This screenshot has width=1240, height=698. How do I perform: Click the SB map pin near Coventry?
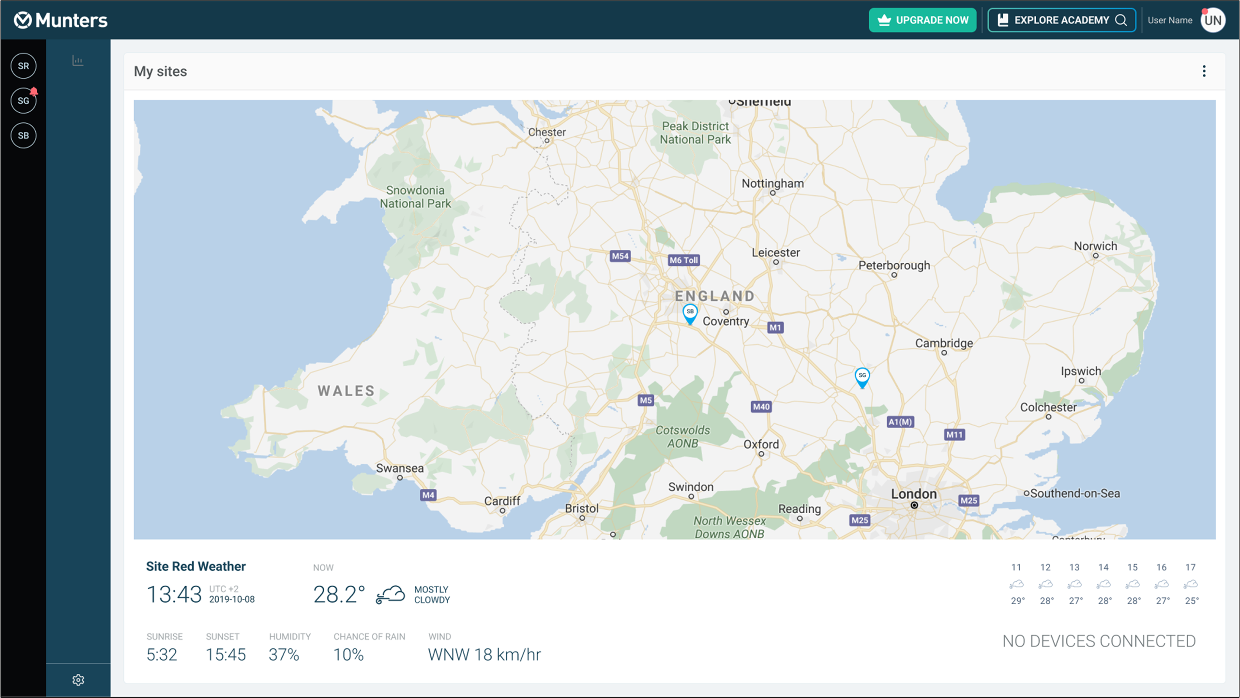[690, 313]
